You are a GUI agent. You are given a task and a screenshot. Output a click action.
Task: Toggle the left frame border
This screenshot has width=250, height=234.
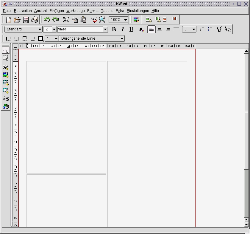tap(8, 39)
